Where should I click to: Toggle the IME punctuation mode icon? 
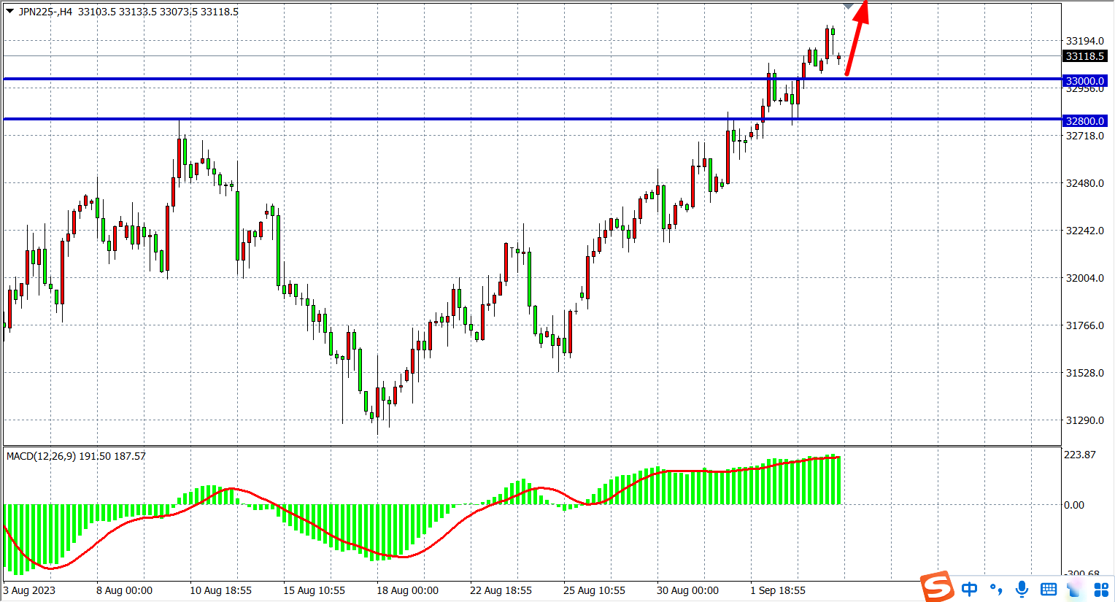996,589
